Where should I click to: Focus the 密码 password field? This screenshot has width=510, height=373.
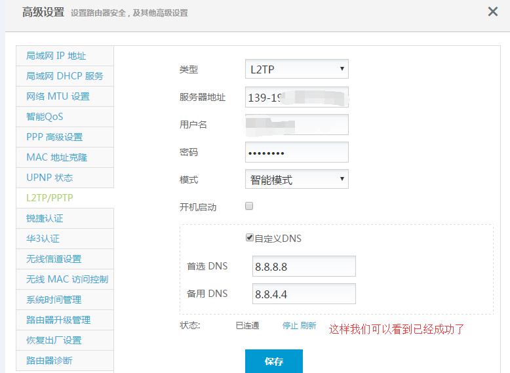[297, 152]
